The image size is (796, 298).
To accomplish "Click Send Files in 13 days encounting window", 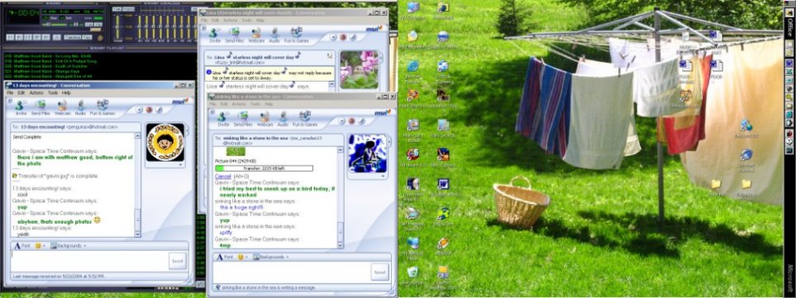I will [41, 107].
